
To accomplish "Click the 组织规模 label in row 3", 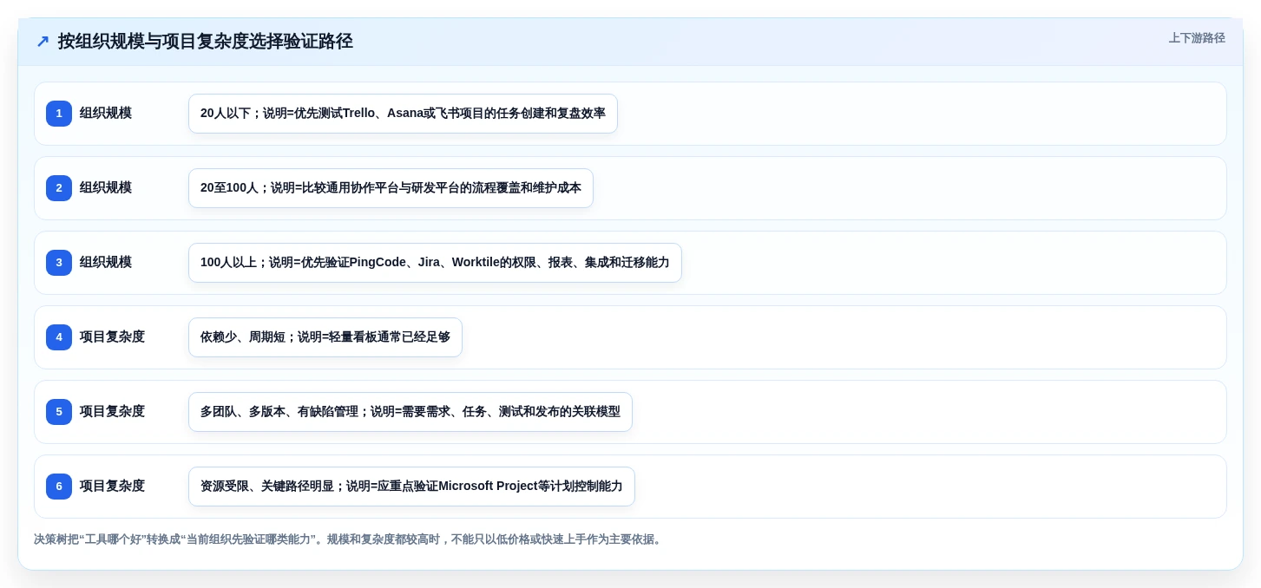I will pyautogui.click(x=106, y=263).
